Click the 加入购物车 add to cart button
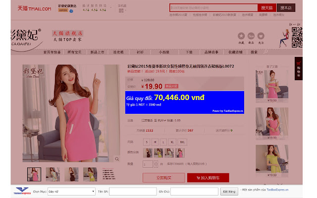 208,178
